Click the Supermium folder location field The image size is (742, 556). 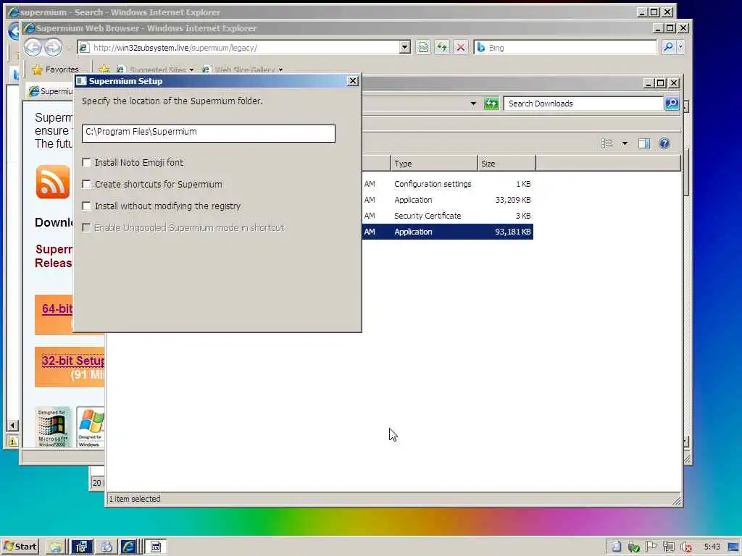(208, 133)
